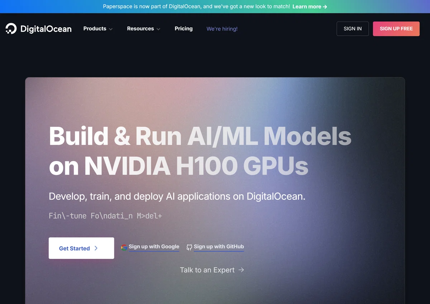
Task: Click the DigitalOcean logo icon
Action: click(11, 29)
